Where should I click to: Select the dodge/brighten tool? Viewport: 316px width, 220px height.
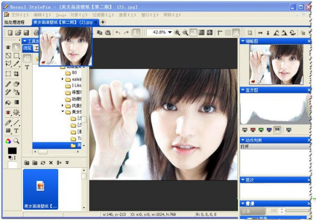click(16, 112)
